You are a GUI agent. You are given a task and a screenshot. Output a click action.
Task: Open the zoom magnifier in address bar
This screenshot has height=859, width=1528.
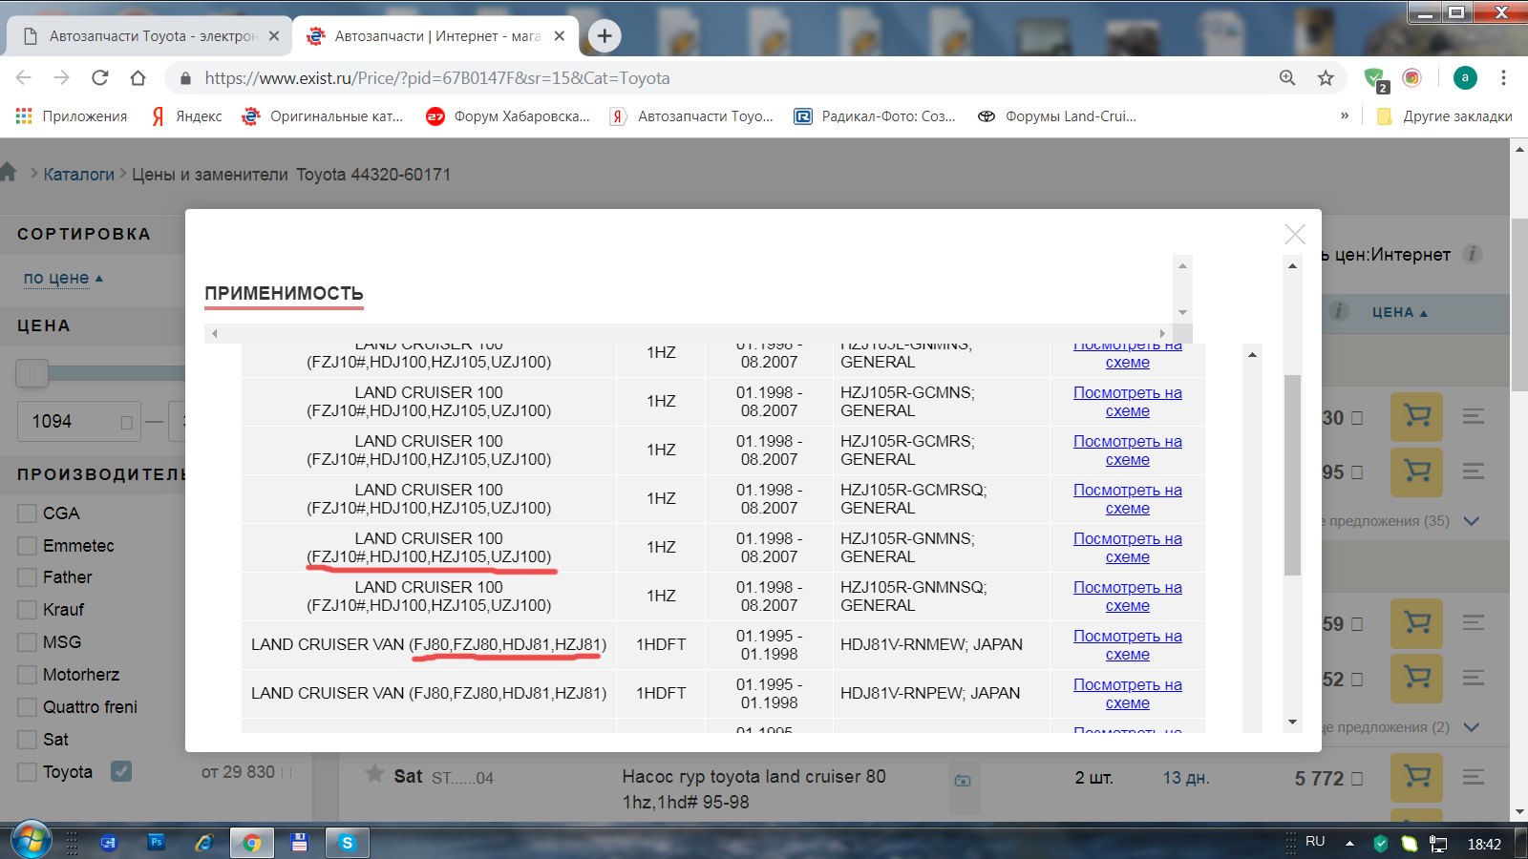tap(1287, 78)
